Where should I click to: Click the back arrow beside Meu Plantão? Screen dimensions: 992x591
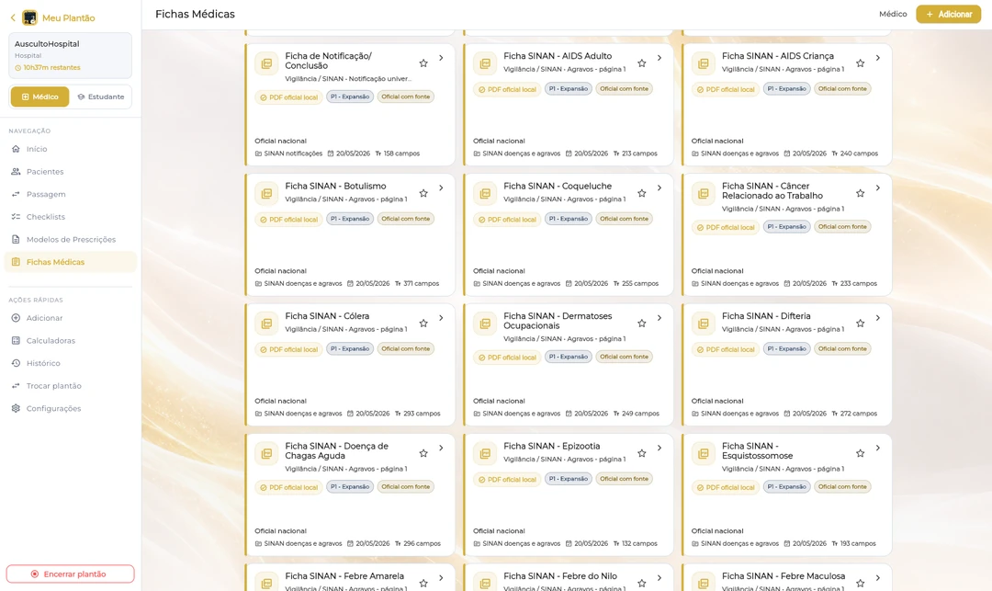click(13, 17)
